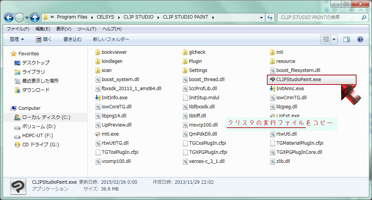This screenshot has width=372, height=200.
Task: Open the ツール(T) menu
Action: point(87,29)
